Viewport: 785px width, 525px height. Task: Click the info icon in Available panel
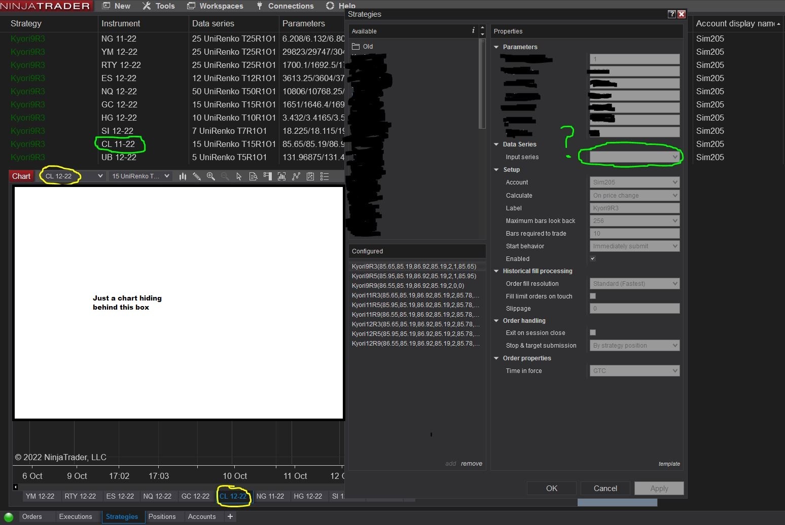pos(473,30)
